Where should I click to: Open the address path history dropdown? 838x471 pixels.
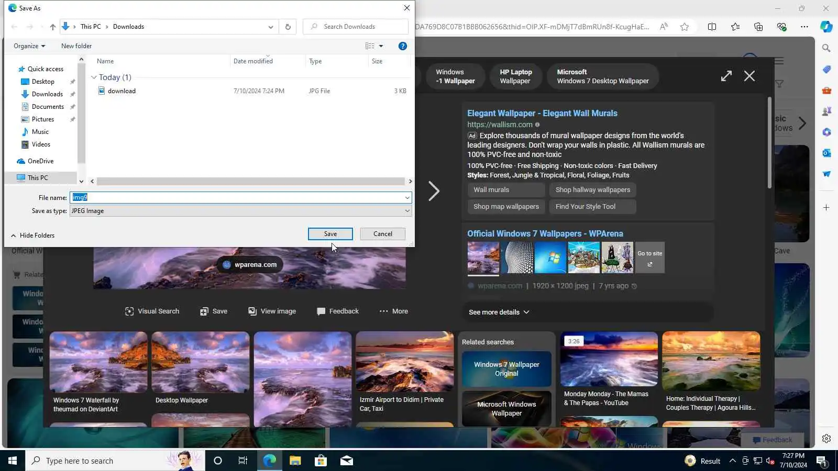click(x=270, y=27)
